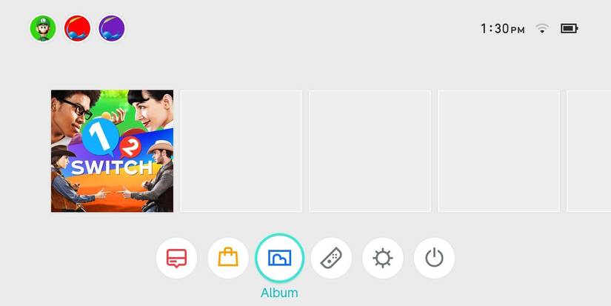Open the red user profile avatar
This screenshot has height=306, width=611.
pyautogui.click(x=77, y=28)
